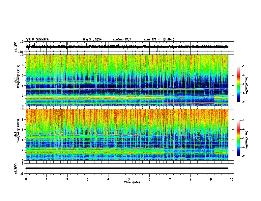
Task: Click the ch.2 frequency tick label 8
Action: [23, 120]
